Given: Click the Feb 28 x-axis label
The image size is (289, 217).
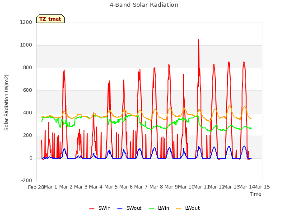Looking at the screenshot, I should pyautogui.click(x=36, y=187).
